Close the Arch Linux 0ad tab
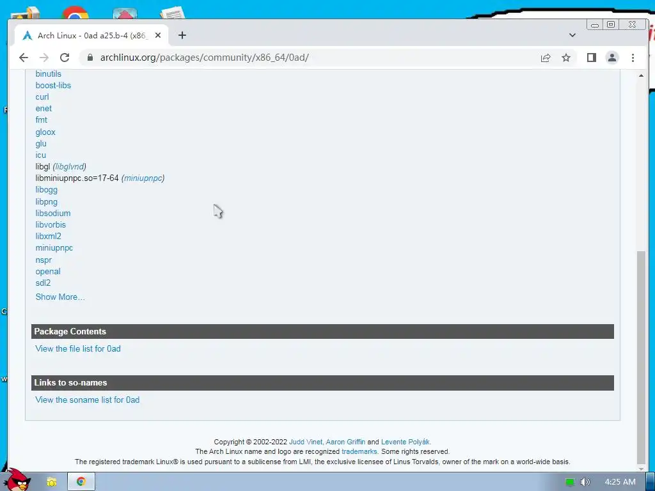655x491 pixels. pyautogui.click(x=158, y=36)
